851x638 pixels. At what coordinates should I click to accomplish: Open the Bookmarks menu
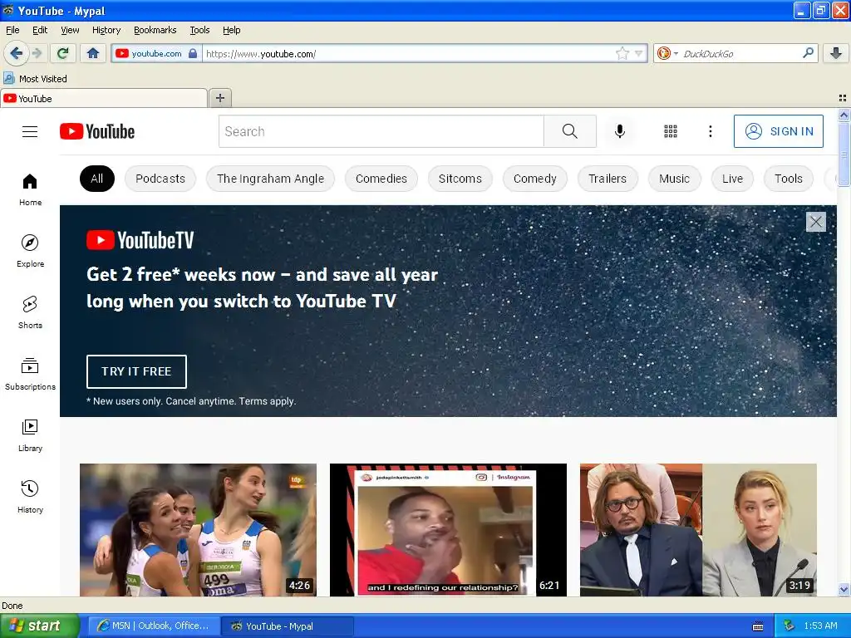pyautogui.click(x=155, y=30)
